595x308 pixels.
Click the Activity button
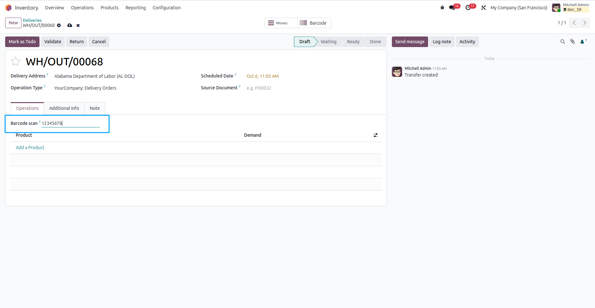pos(467,42)
